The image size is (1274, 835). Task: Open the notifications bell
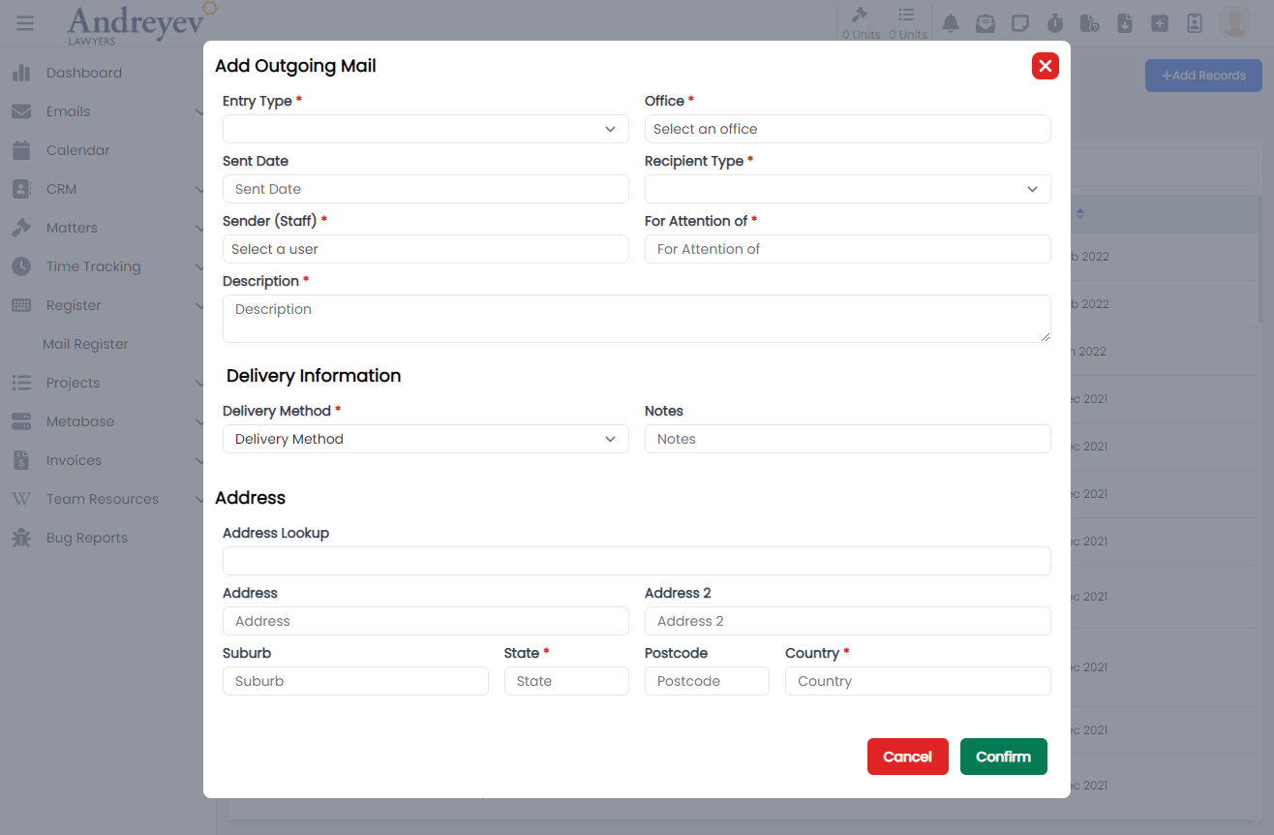click(x=951, y=23)
